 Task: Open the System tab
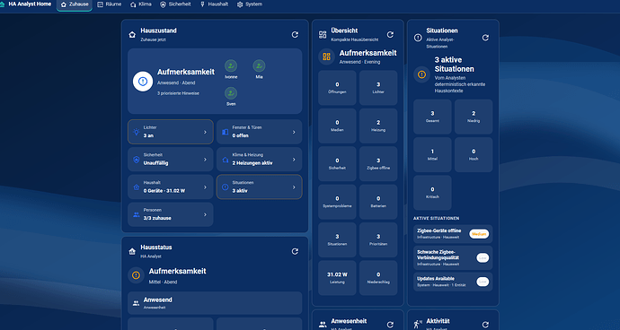point(250,4)
